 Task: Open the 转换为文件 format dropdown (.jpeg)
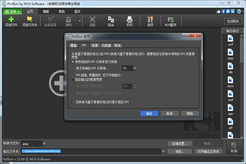pyautogui.click(x=44, y=143)
